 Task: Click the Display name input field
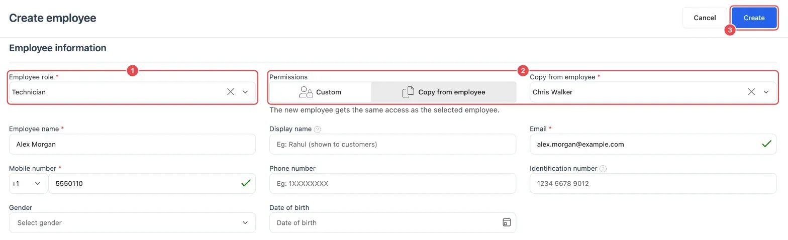(392, 144)
